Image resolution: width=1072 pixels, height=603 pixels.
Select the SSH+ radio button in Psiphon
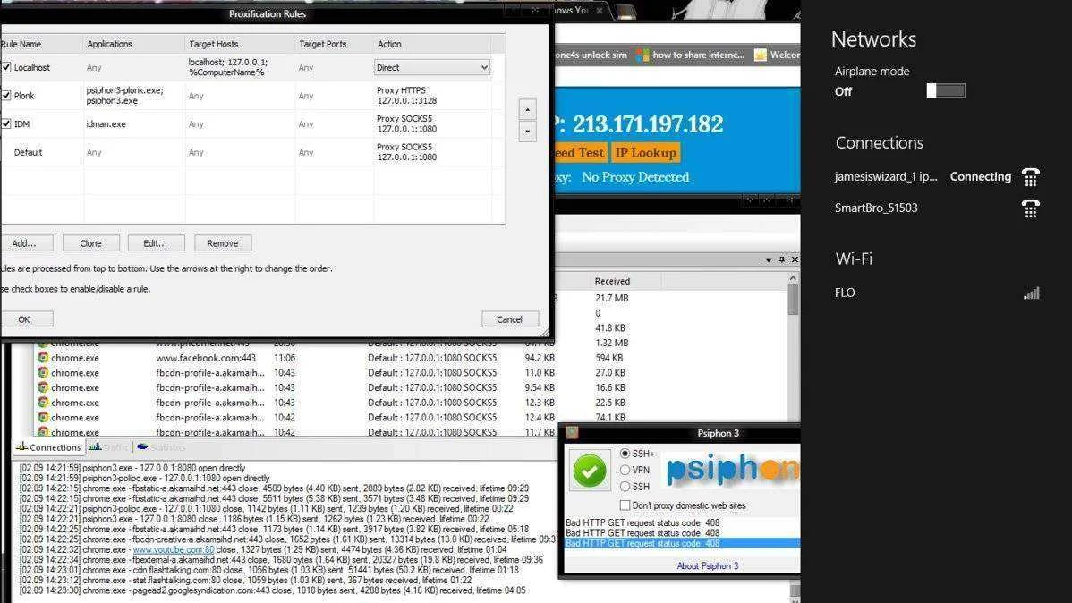625,454
